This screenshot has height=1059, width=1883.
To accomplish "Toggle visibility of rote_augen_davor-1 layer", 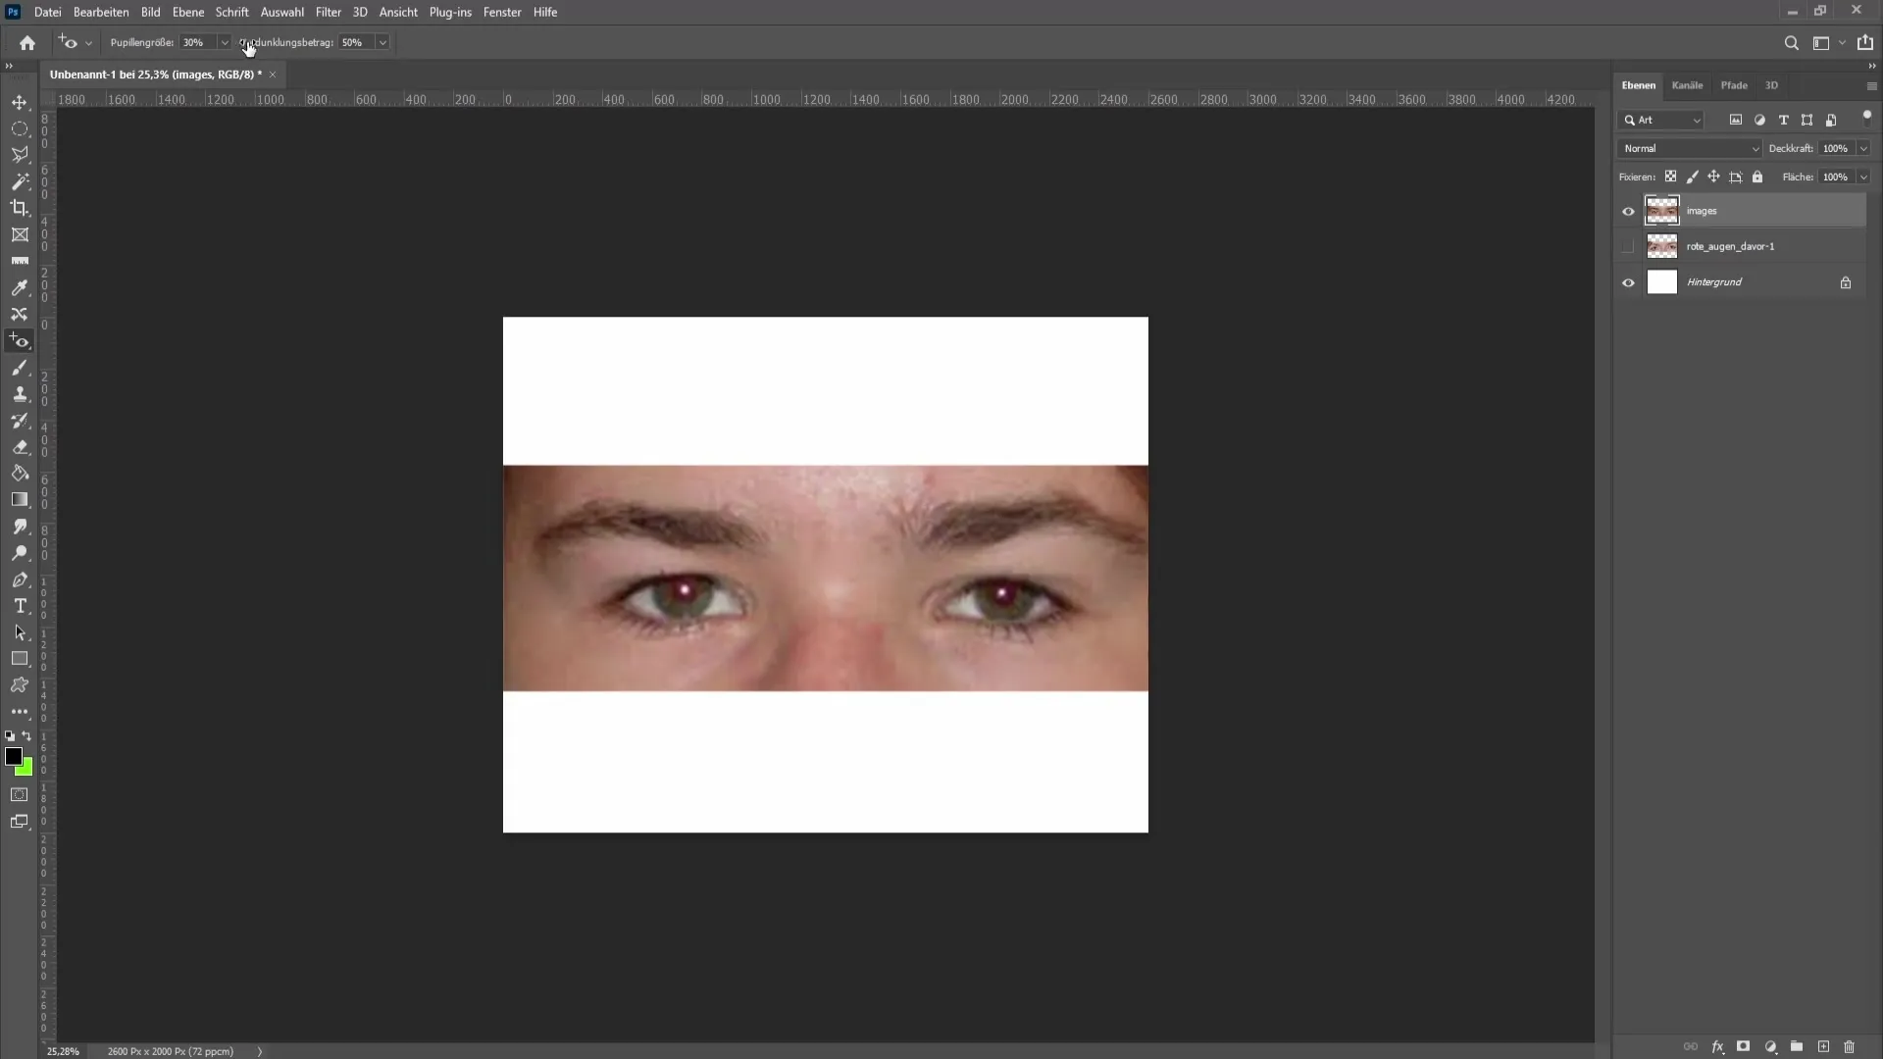I will tap(1628, 246).
